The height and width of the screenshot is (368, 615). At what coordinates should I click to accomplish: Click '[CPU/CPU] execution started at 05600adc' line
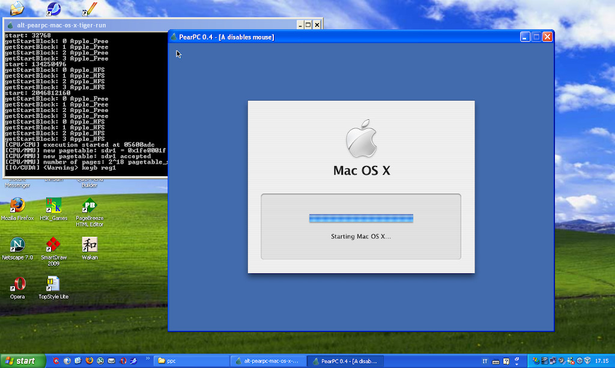pos(80,145)
